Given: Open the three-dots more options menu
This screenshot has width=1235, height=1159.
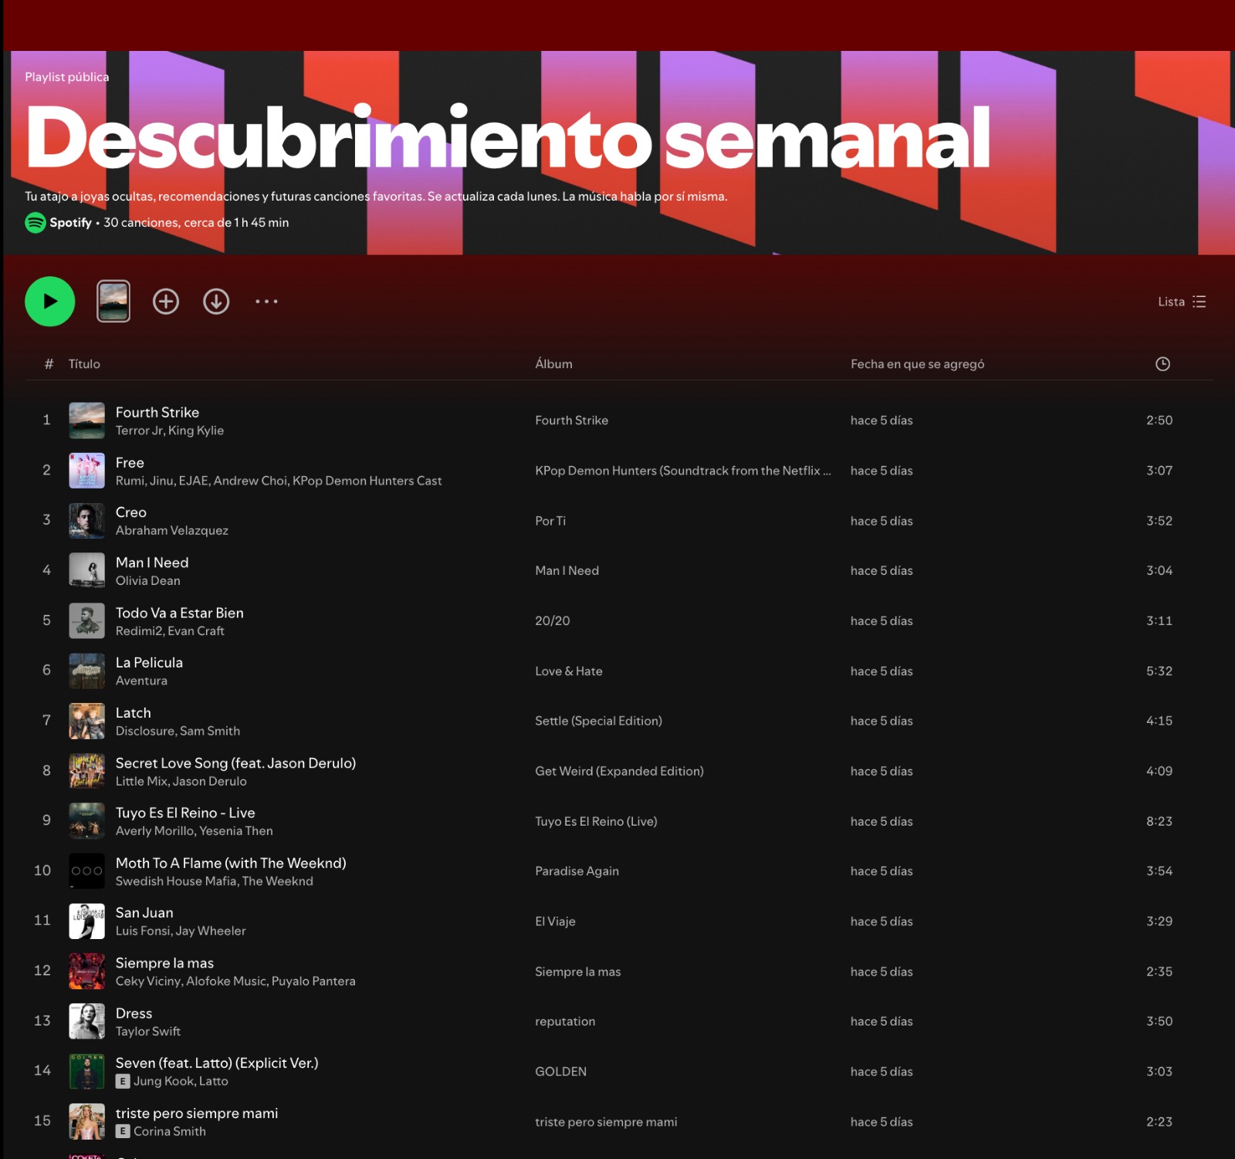Looking at the screenshot, I should 266,302.
